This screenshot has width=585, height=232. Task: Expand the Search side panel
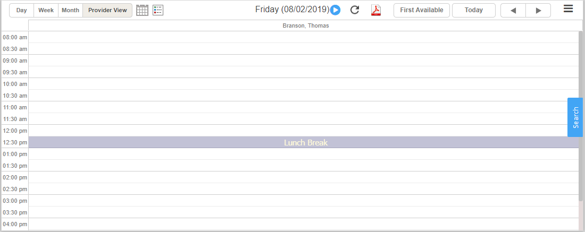coord(575,117)
